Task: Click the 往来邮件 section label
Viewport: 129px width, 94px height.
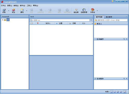Action: click(100, 39)
